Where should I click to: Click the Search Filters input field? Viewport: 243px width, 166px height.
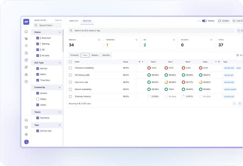click(47, 25)
